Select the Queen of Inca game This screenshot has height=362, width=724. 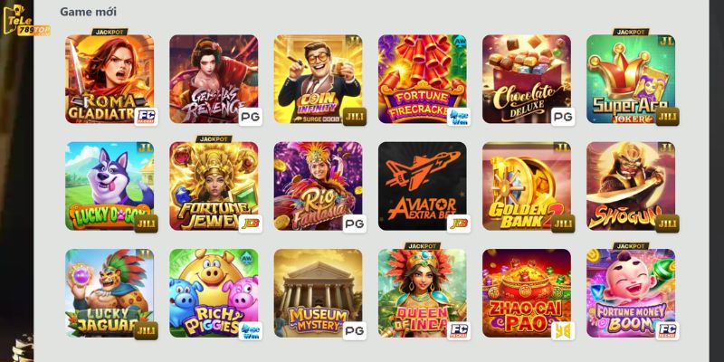(423, 293)
